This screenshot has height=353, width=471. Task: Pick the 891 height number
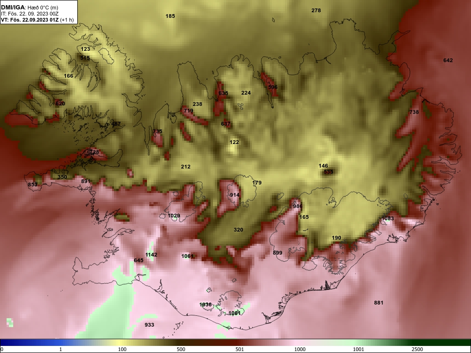click(86, 181)
